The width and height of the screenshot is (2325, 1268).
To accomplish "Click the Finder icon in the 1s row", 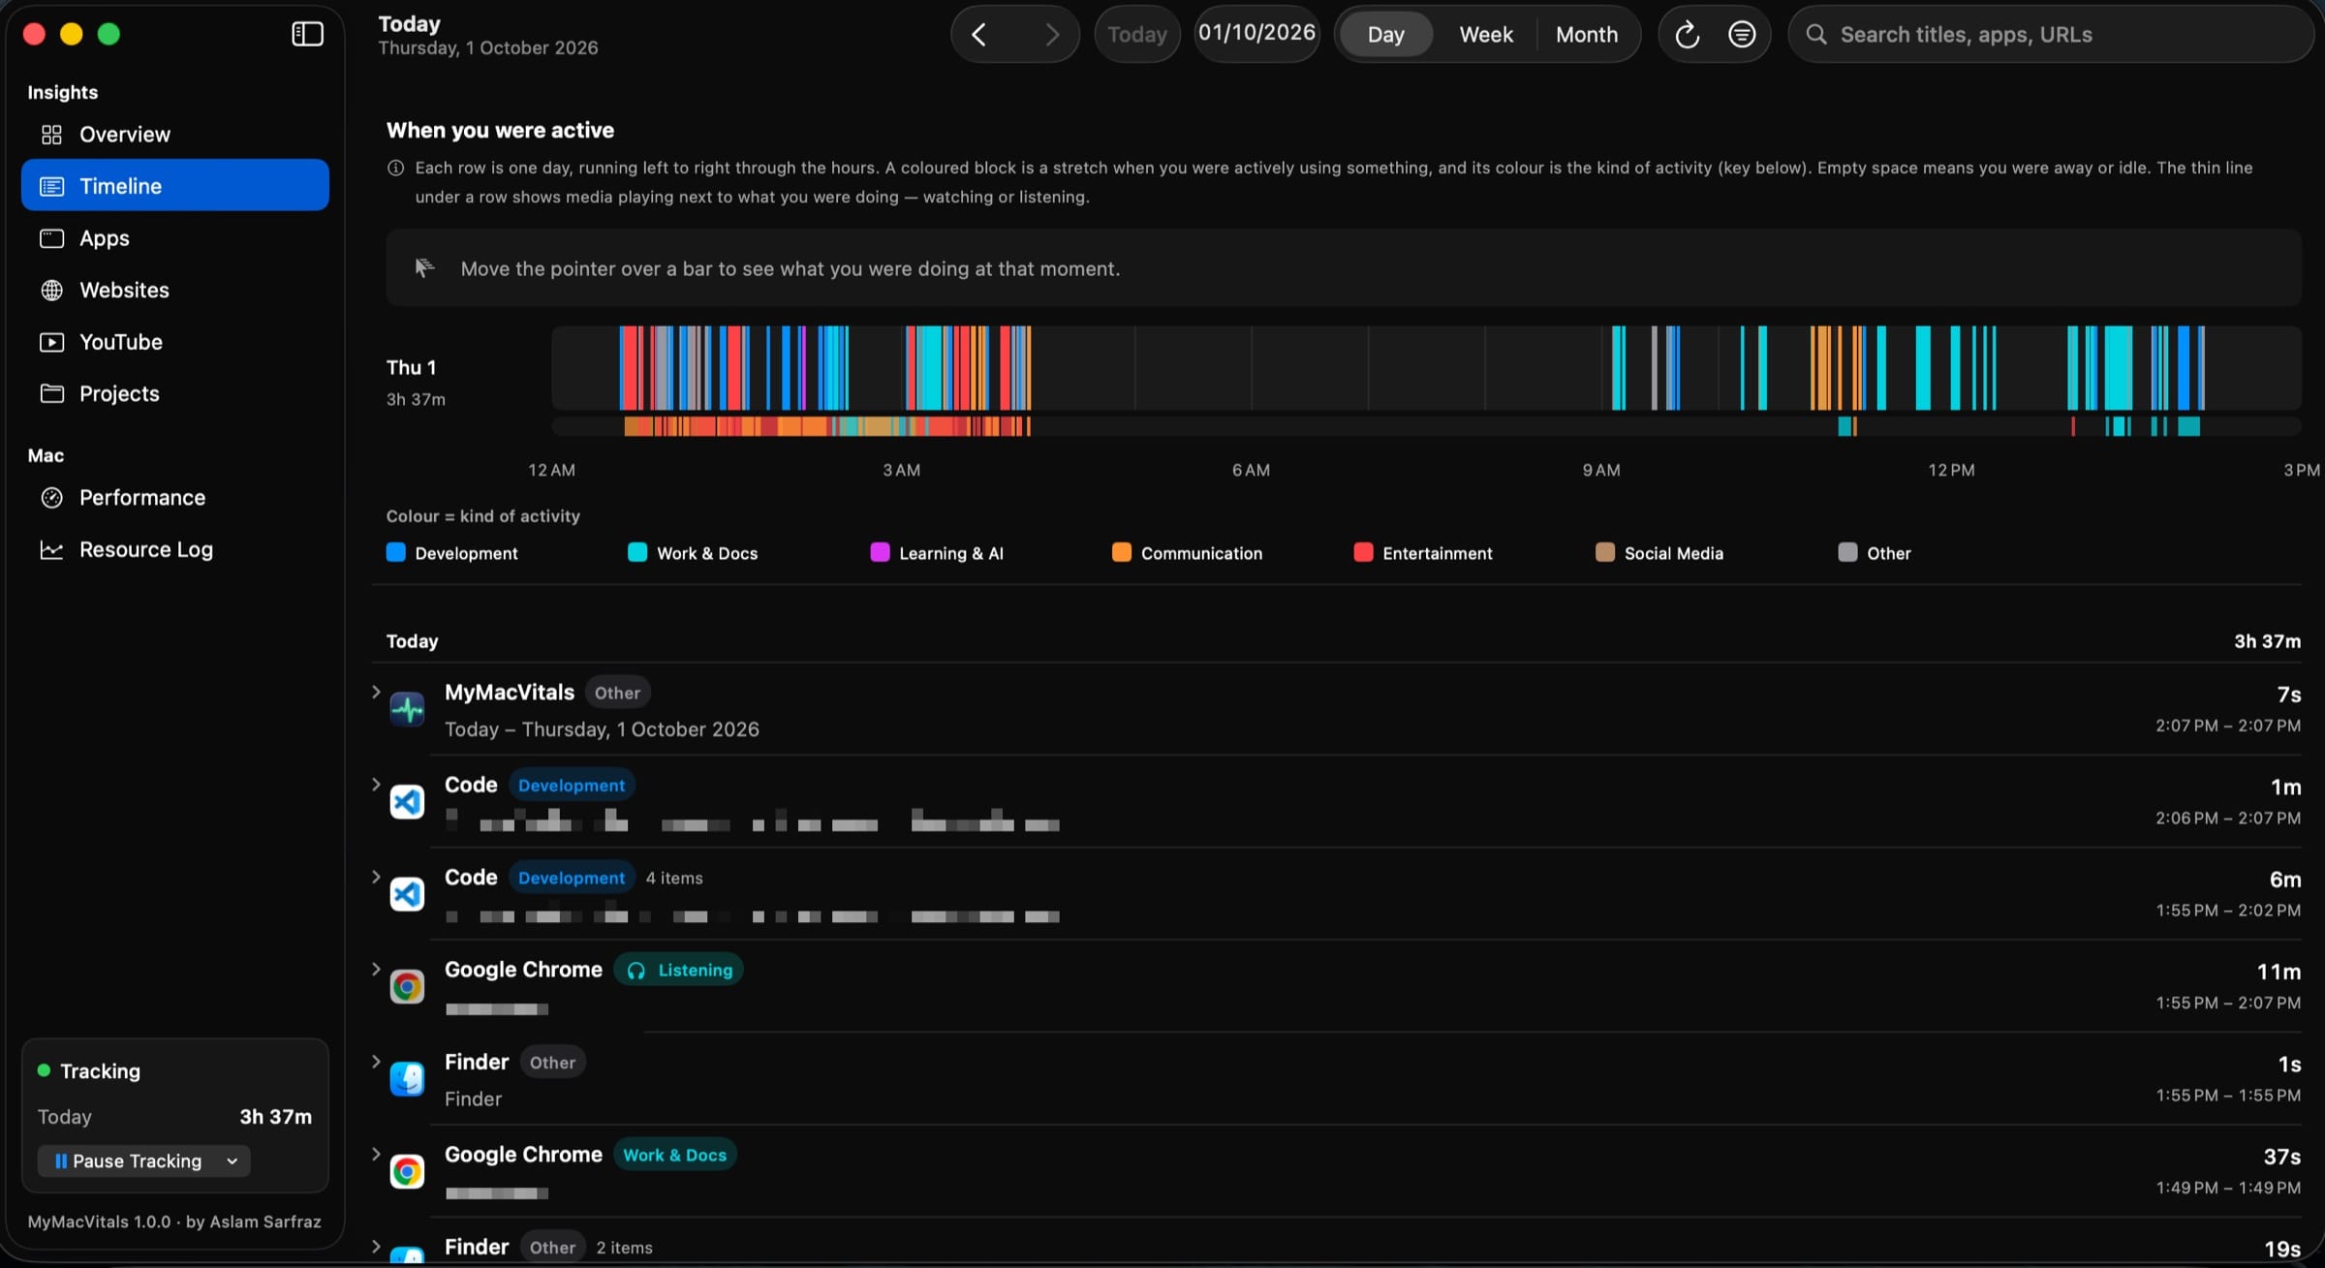I will coord(407,1078).
